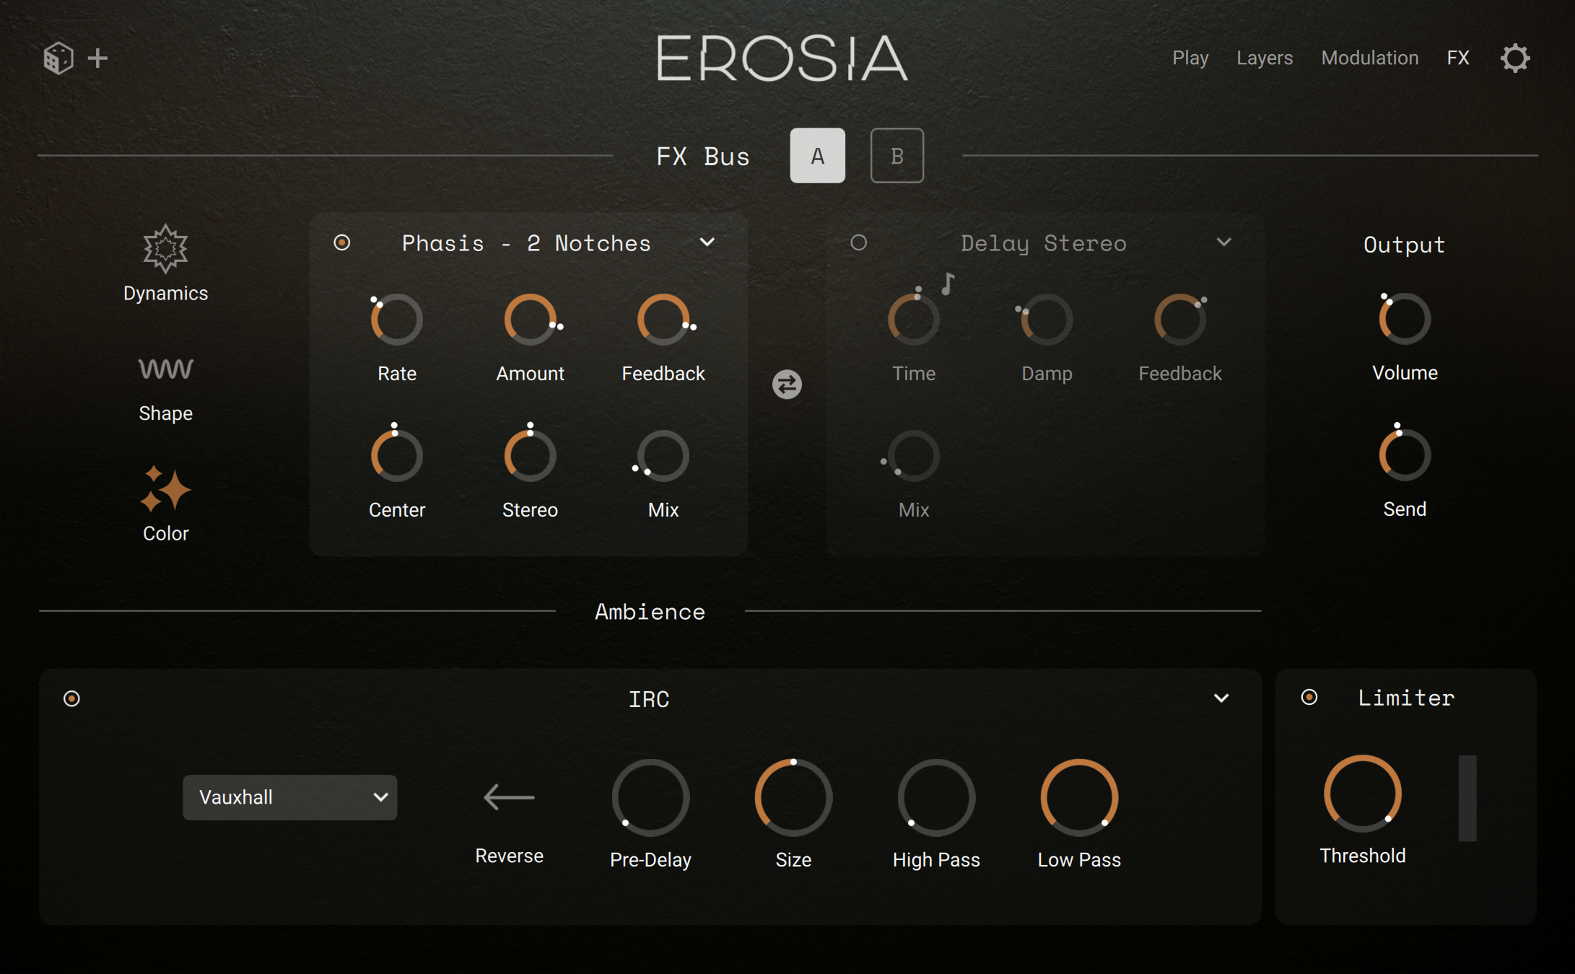Click the randomize dice icon
The image size is (1575, 974).
[x=58, y=58]
